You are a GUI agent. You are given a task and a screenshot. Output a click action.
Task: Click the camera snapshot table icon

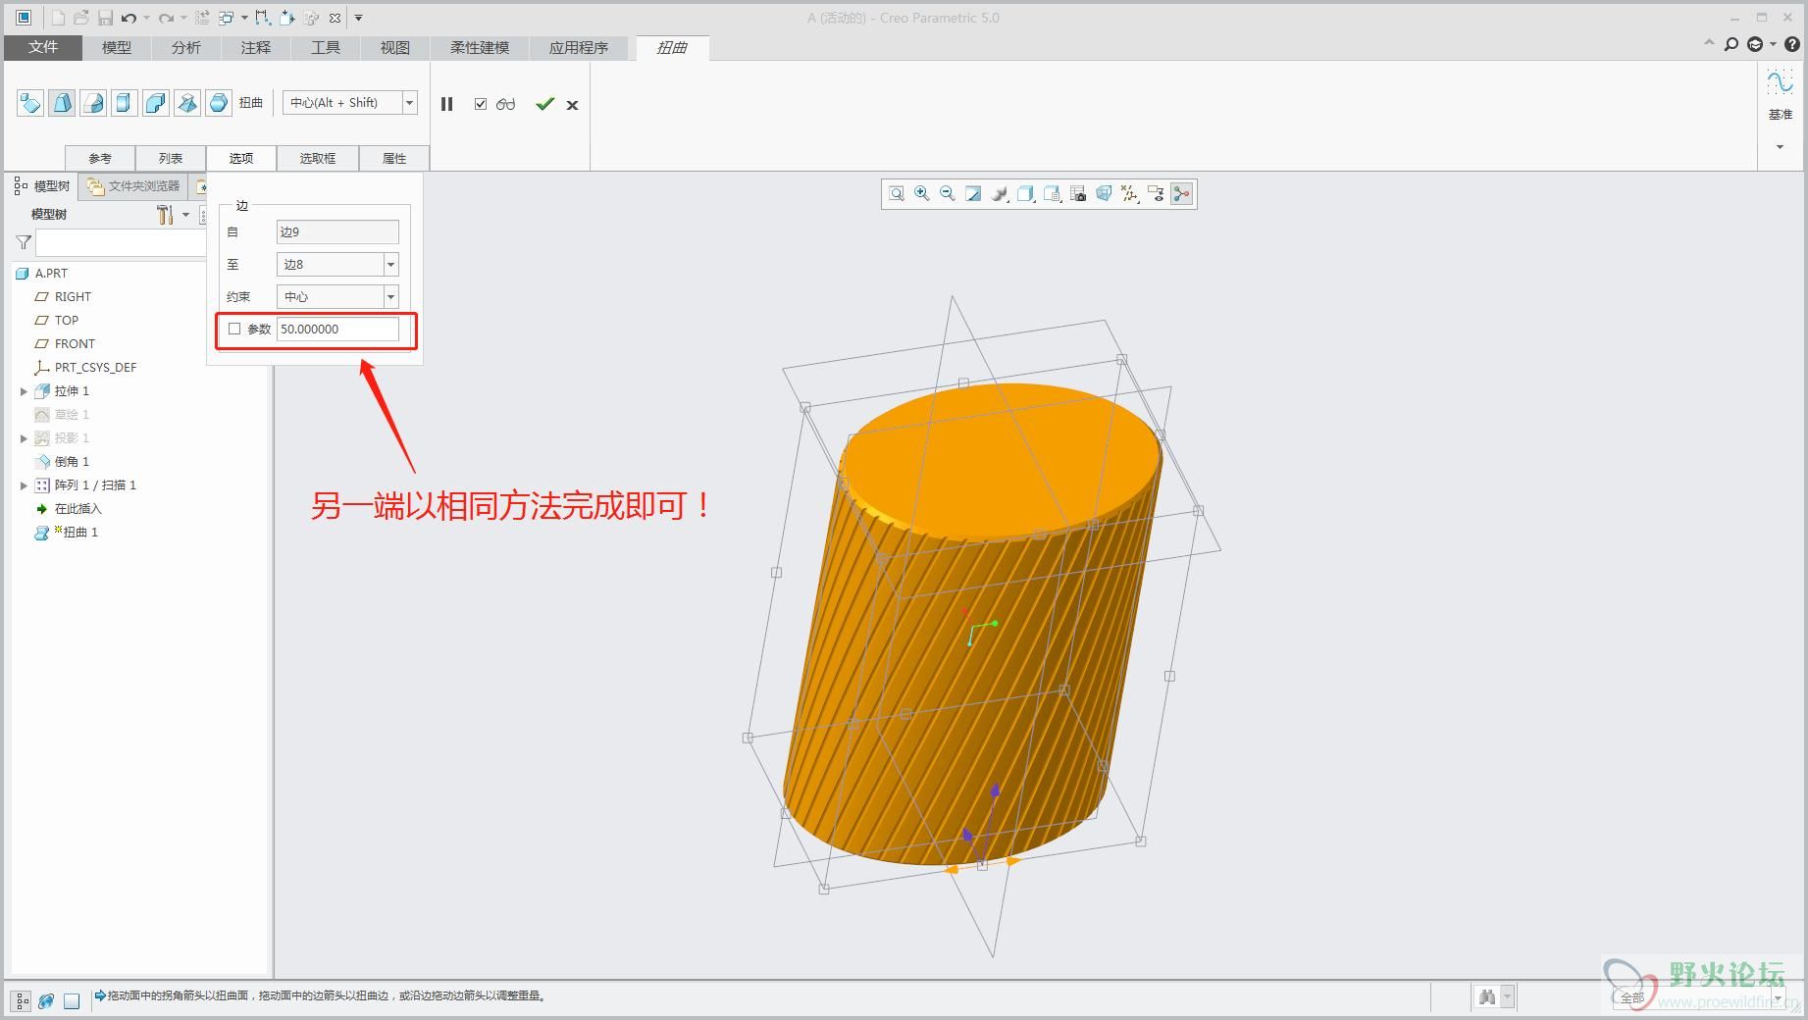(x=1078, y=194)
